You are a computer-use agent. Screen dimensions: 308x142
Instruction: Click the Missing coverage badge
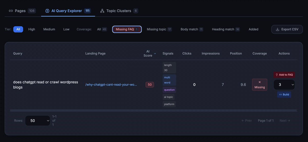pos(259,85)
